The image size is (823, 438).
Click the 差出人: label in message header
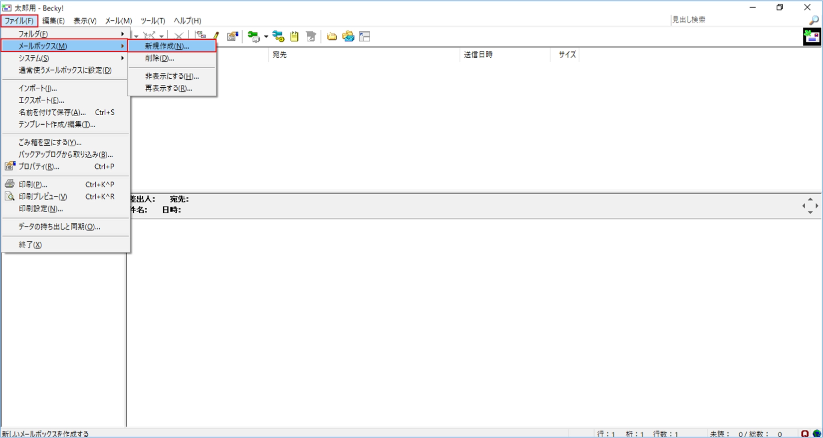(x=143, y=199)
